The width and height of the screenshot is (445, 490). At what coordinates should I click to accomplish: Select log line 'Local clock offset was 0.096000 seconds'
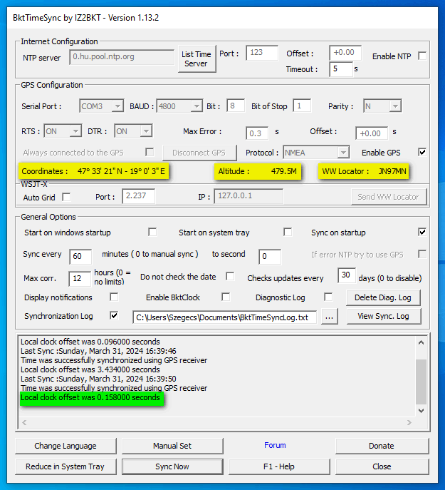tap(90, 342)
